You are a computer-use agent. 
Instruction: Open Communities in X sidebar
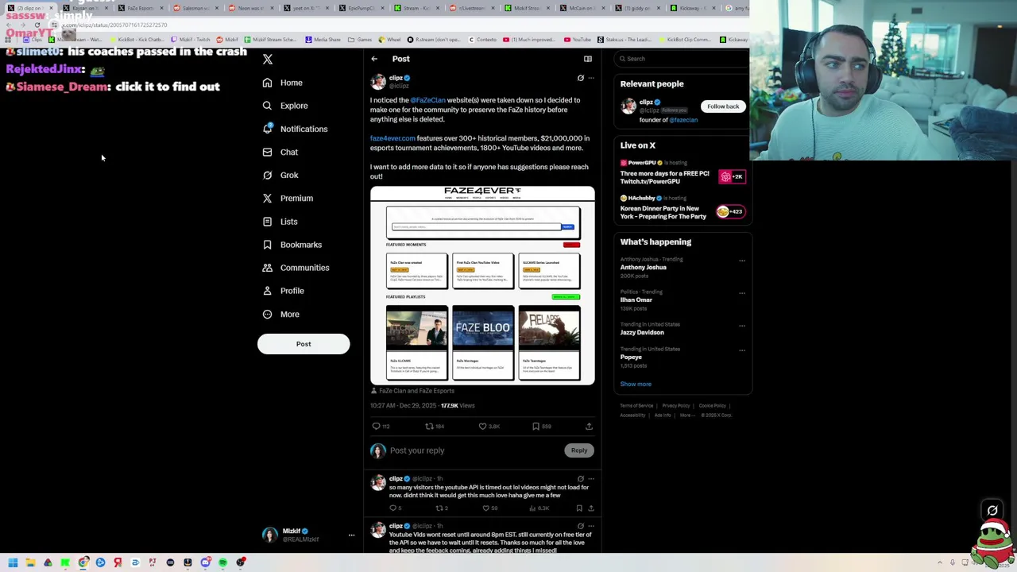coord(296,268)
